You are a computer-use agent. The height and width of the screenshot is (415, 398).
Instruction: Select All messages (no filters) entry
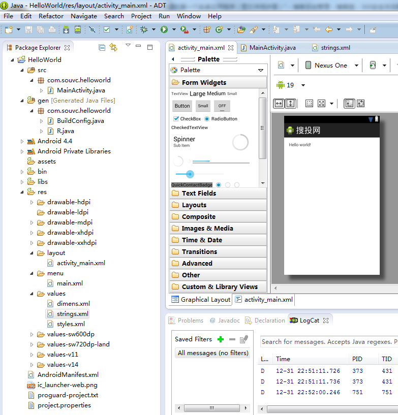(x=212, y=353)
